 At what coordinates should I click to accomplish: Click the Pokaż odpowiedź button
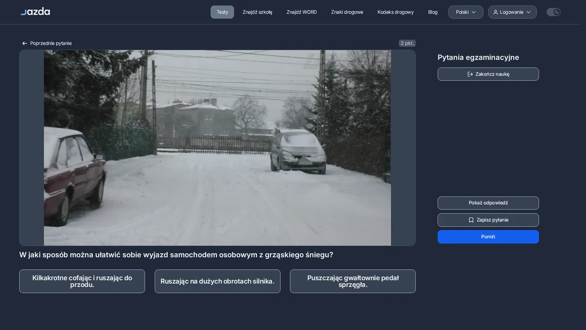click(x=488, y=203)
